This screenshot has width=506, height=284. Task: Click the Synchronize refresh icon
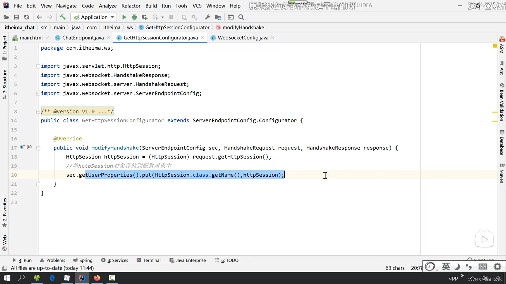click(27, 17)
